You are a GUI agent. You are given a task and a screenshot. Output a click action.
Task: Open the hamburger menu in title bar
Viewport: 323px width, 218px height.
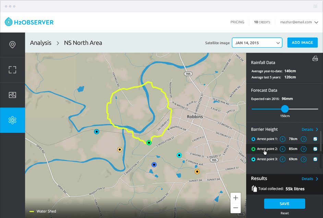click(x=315, y=6)
